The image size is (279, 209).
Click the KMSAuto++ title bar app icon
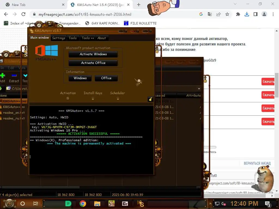coord(32,31)
